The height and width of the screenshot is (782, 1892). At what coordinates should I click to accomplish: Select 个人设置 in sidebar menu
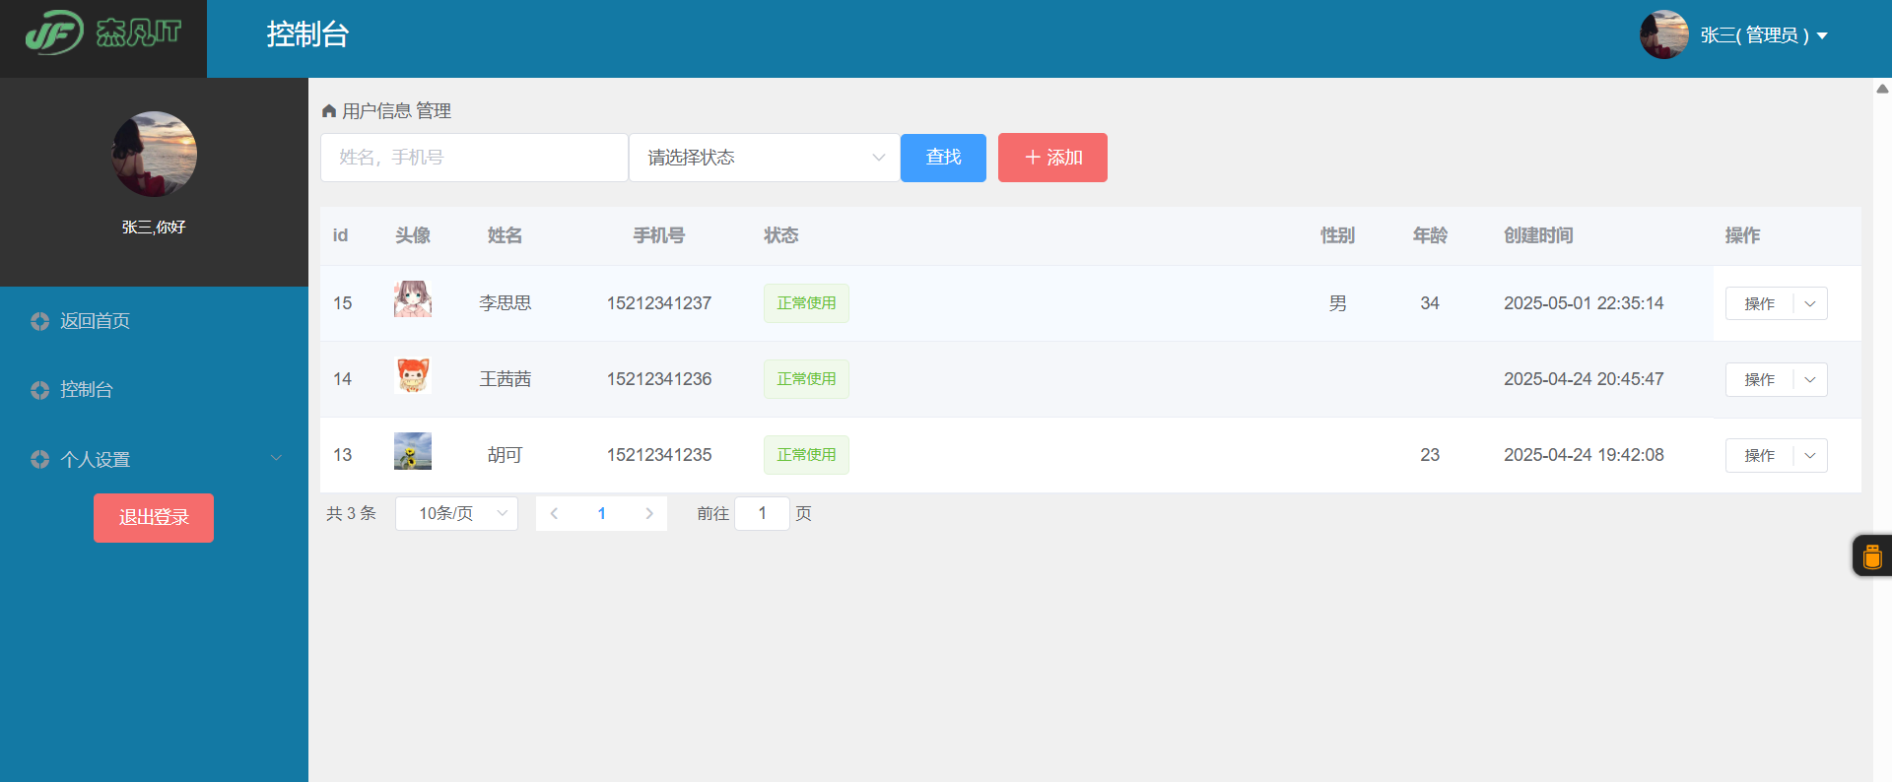point(95,459)
